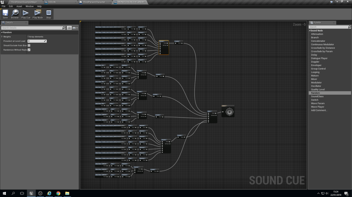Collapse the Sound Node palette category
Screen dimensions: 352x197
(309, 31)
